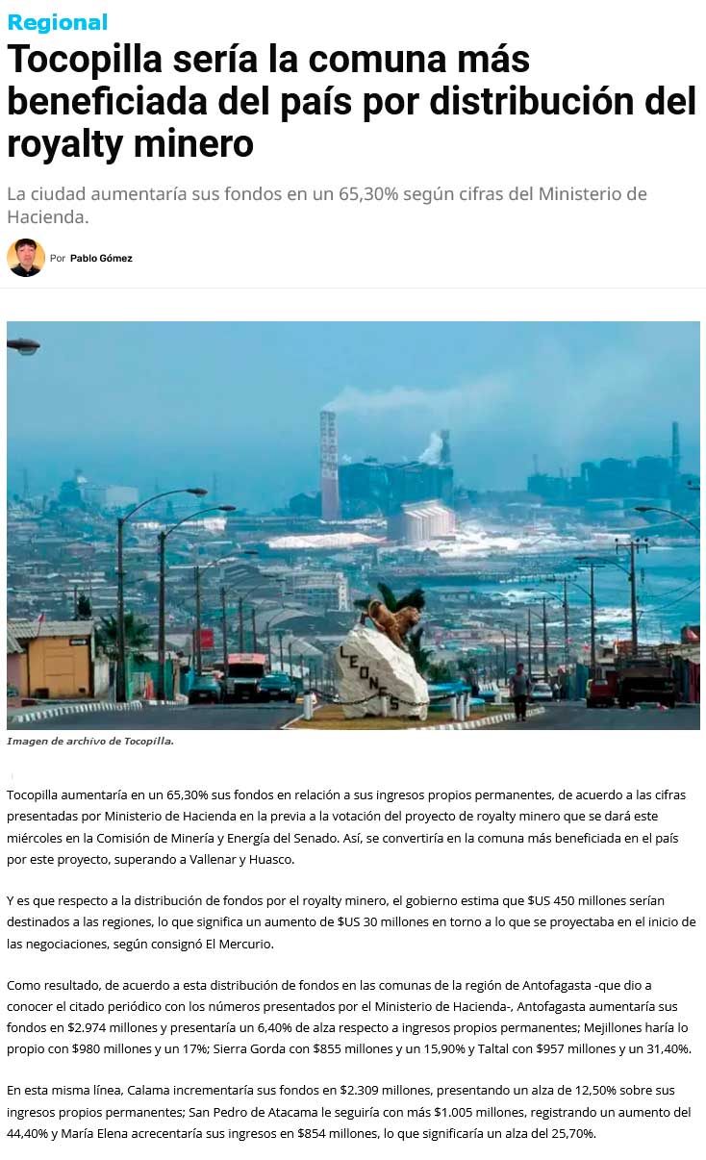Viewport: 706px width, 1160px height.
Task: Click the streetlight in the photo's top-left corner
Action: point(23,344)
